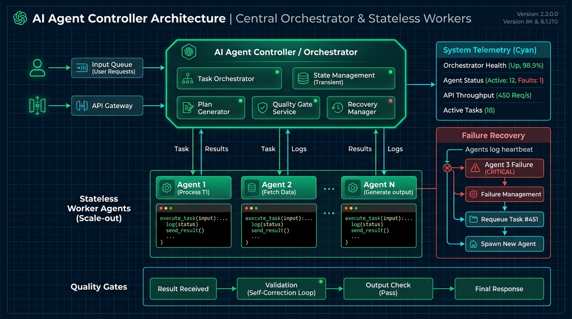Click the Plan Generator document icon

tap(188, 108)
